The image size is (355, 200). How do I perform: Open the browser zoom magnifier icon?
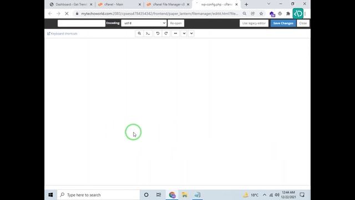point(245,13)
